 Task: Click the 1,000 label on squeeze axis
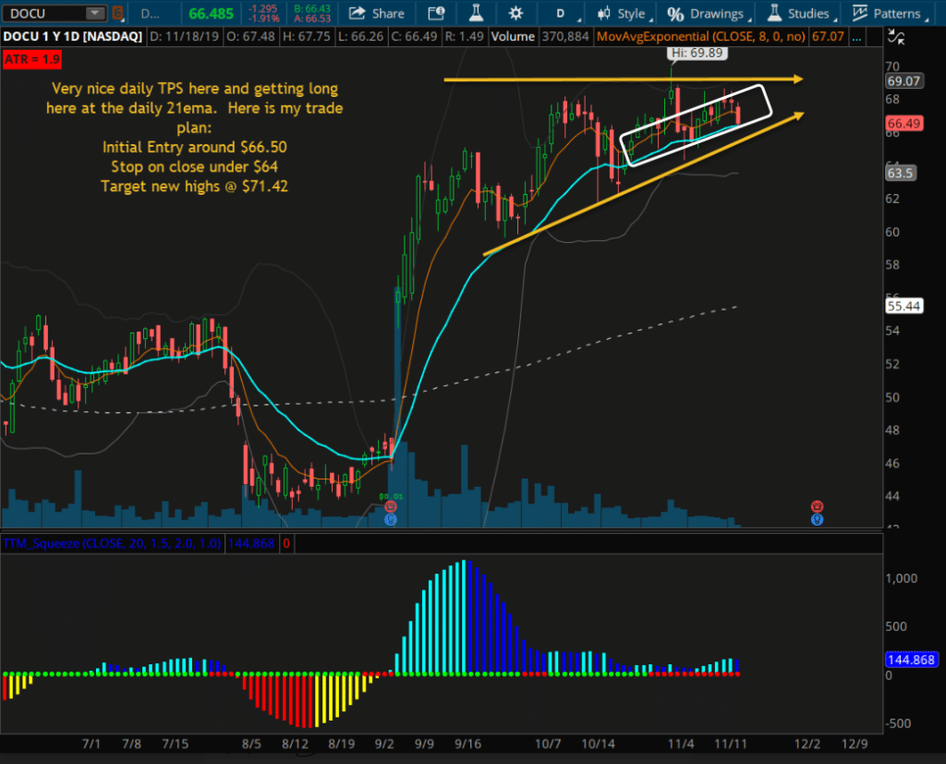pyautogui.click(x=902, y=578)
